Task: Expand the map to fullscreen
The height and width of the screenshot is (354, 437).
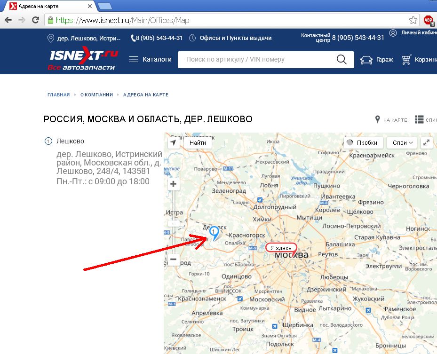Action: 426,142
